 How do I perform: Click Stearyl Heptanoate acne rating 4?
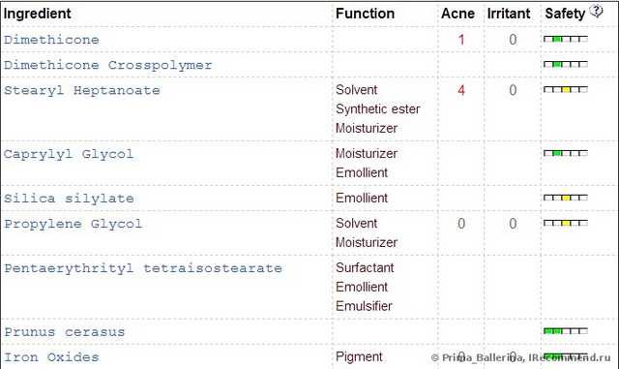pyautogui.click(x=461, y=90)
